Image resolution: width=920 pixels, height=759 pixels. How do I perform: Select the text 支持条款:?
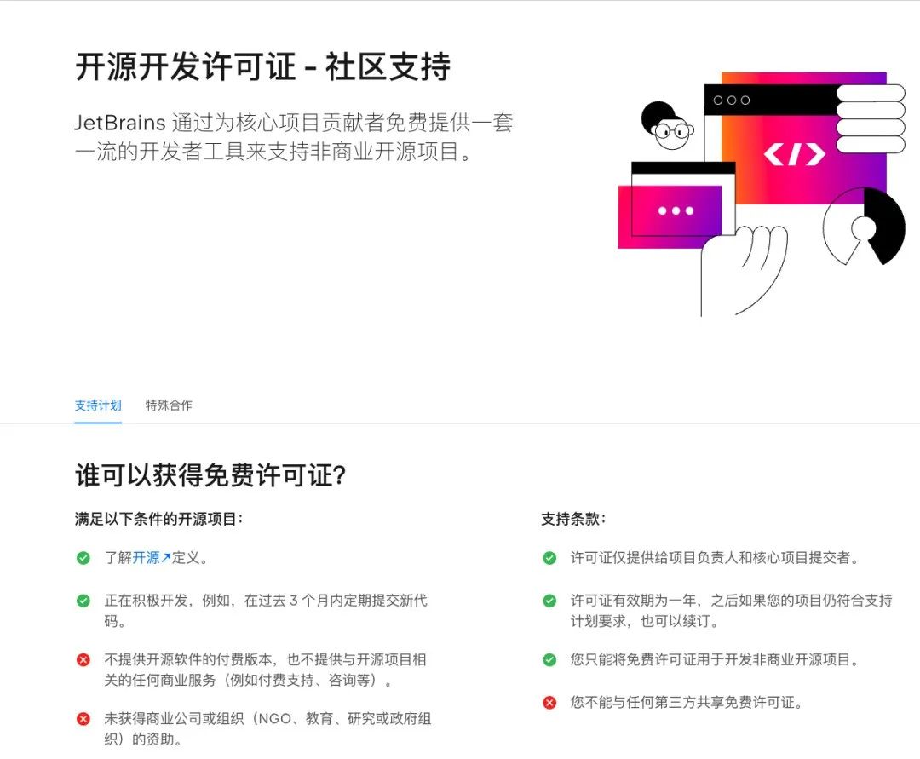coord(573,519)
